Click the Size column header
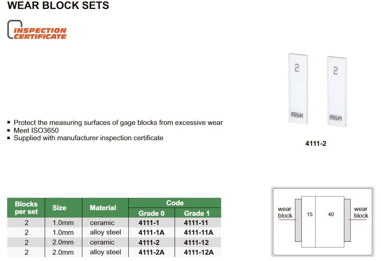381x261 pixels. click(59, 208)
